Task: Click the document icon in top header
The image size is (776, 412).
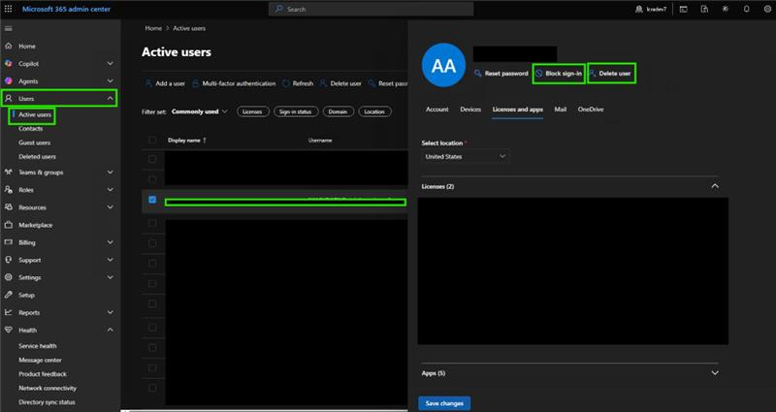Action: (x=704, y=9)
